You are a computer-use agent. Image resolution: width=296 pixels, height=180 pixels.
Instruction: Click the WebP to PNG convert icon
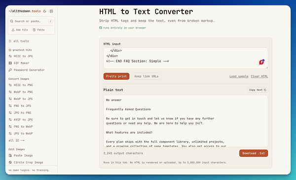pos(10,92)
